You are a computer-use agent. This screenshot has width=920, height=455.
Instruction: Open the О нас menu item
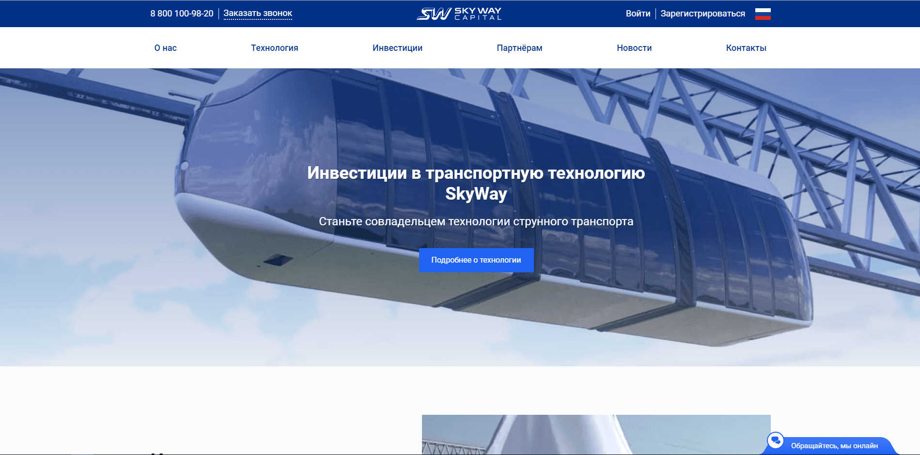tap(165, 47)
